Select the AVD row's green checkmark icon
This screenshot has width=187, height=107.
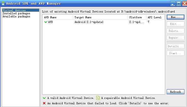tap(46, 22)
